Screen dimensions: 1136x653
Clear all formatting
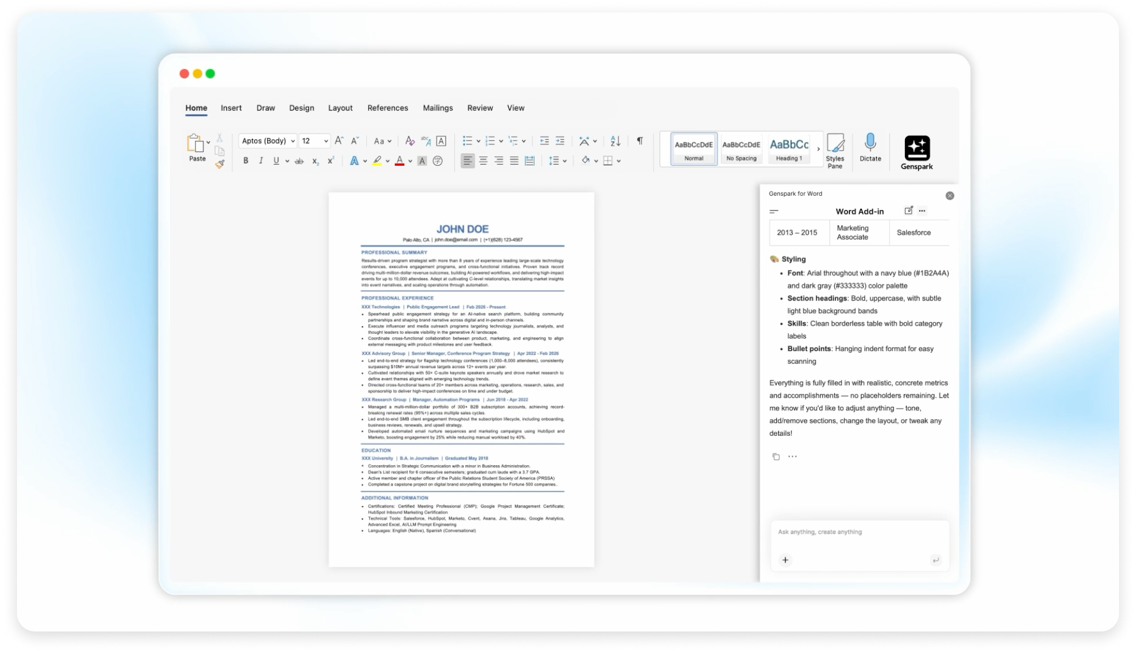coord(410,141)
